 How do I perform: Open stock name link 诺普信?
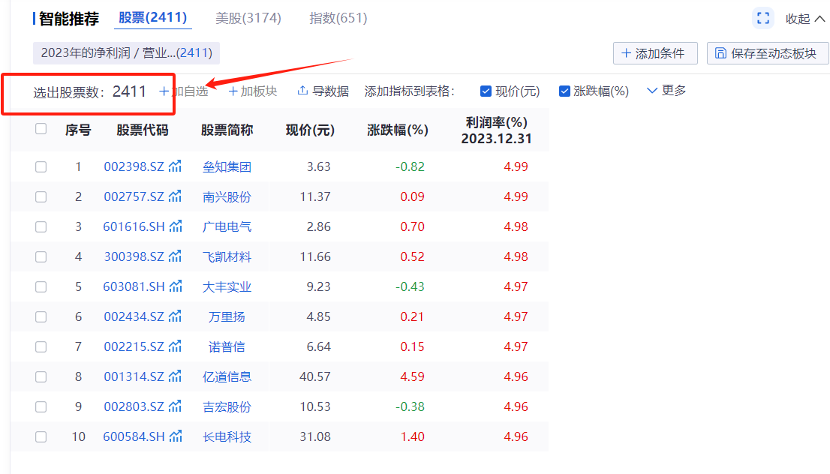(227, 347)
